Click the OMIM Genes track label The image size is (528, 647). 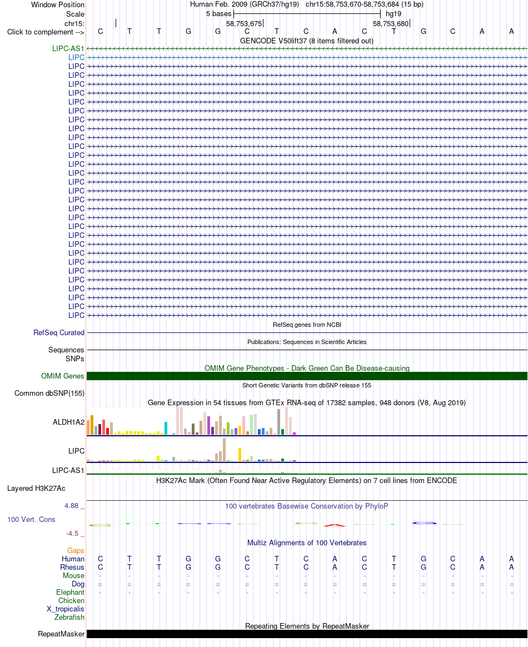63,376
